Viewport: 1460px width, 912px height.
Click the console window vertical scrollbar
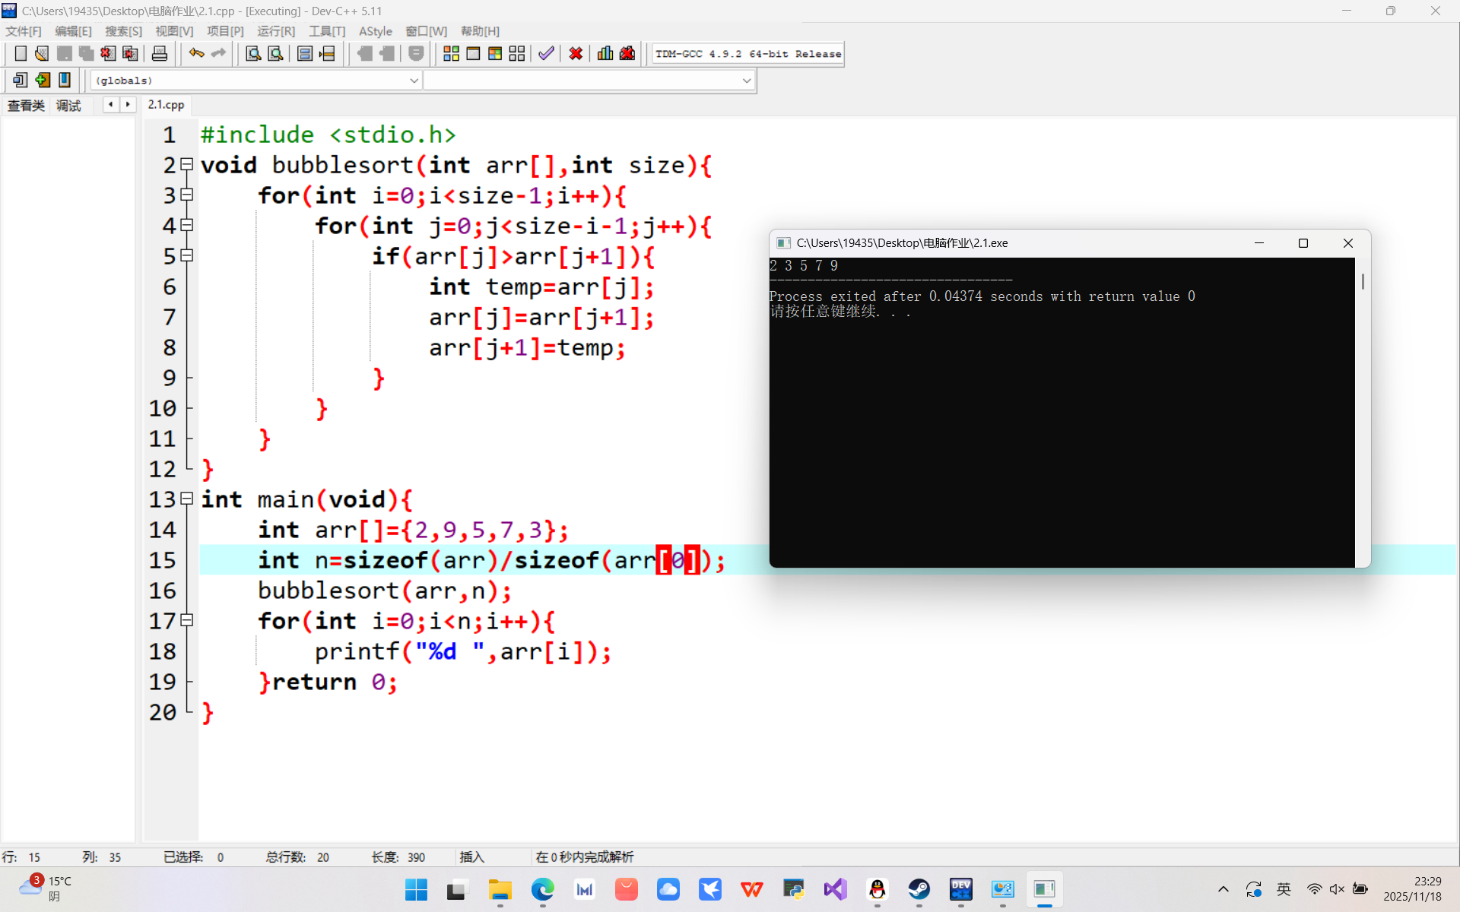(1362, 281)
